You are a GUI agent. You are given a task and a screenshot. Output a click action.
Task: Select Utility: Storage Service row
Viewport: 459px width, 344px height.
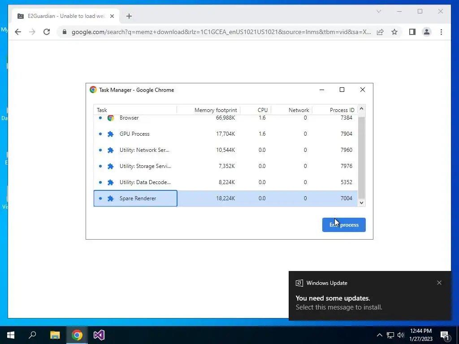click(225, 166)
